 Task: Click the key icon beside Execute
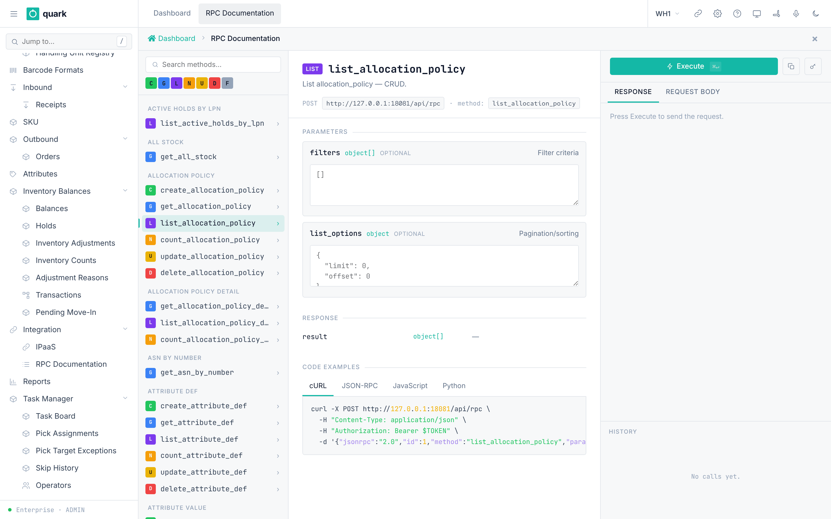click(x=813, y=66)
